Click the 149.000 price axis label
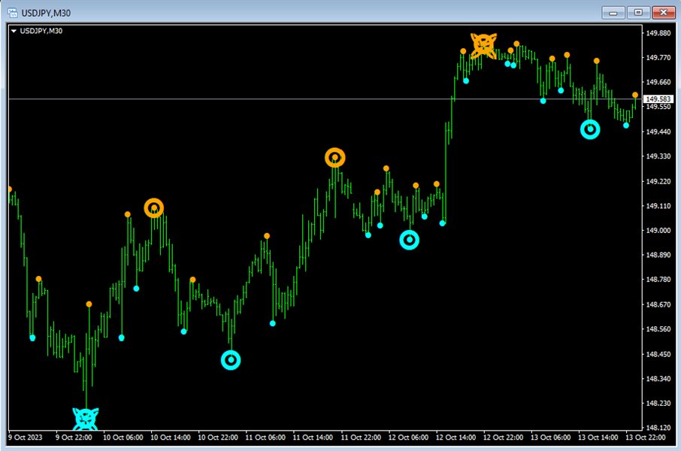681x451 pixels. (x=658, y=230)
